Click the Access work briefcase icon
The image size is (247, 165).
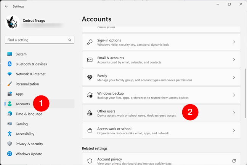click(x=90, y=130)
